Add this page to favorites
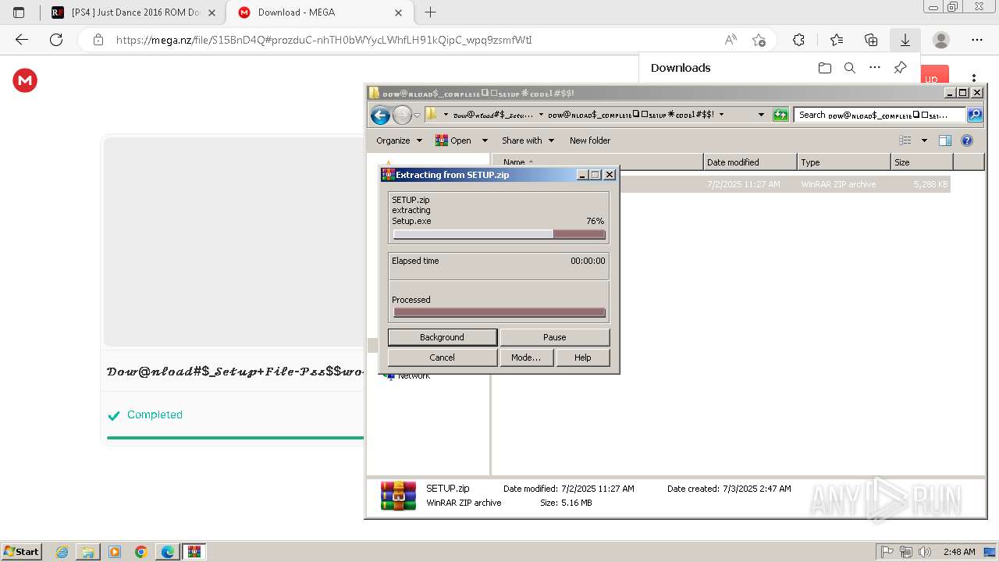 pyautogui.click(x=759, y=40)
